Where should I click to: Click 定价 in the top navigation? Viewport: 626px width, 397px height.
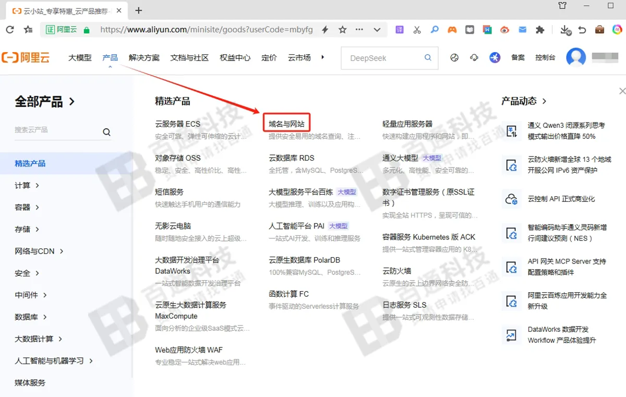click(269, 57)
